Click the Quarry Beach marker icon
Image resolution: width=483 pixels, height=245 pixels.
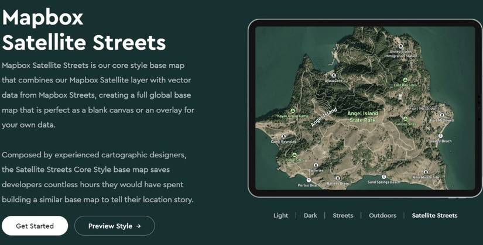click(x=440, y=136)
